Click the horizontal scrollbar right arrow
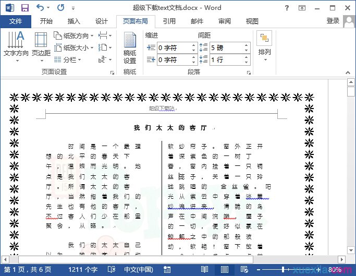Viewport: 356px width, 276px height. [341, 259]
